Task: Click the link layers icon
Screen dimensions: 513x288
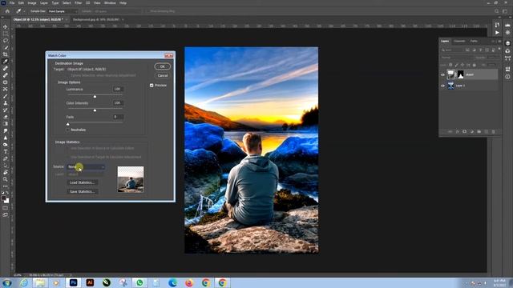Action: tap(450, 131)
